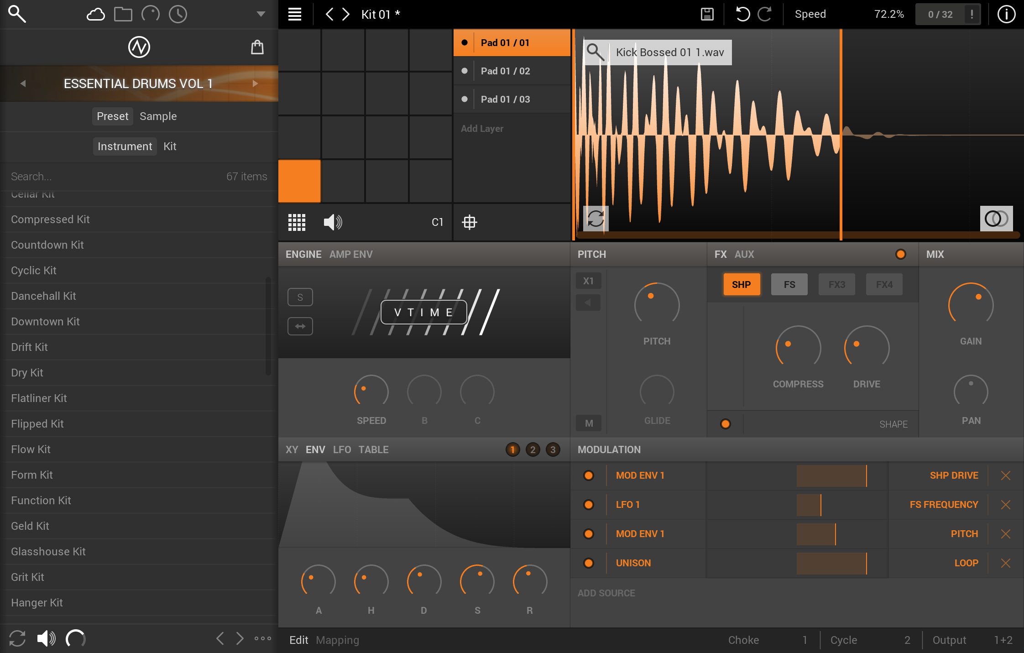Disable the MOD ENV 1 SHP DRIVE modulation
The height and width of the screenshot is (653, 1024).
click(589, 475)
